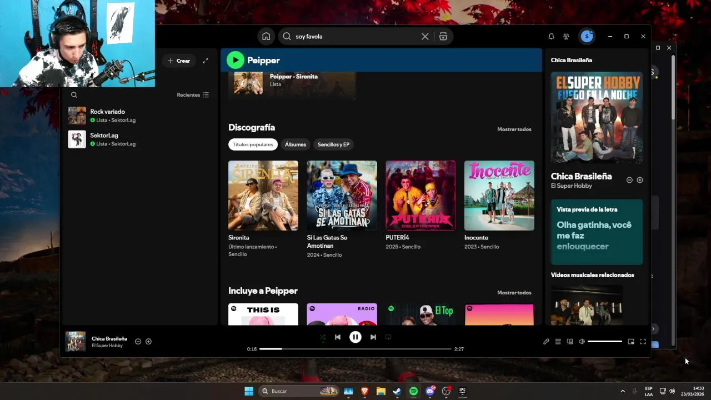Open Si Las Gatas Se Amotinan cover
The image size is (711, 400).
[x=342, y=196]
